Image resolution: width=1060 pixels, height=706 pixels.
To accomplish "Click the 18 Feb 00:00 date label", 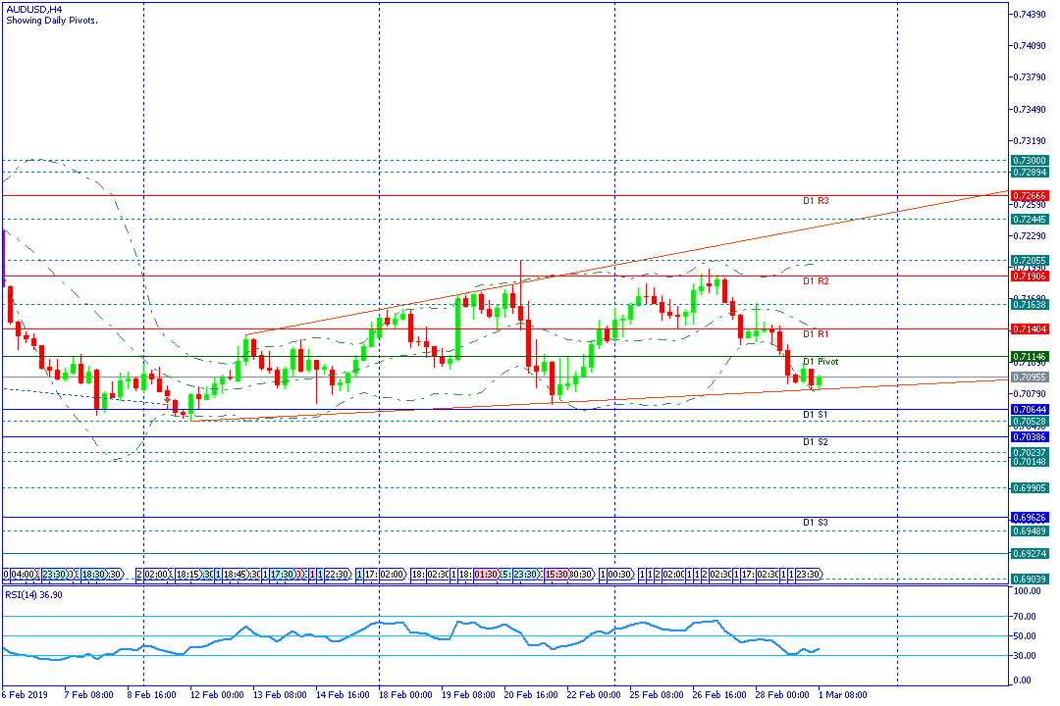I will (404, 694).
